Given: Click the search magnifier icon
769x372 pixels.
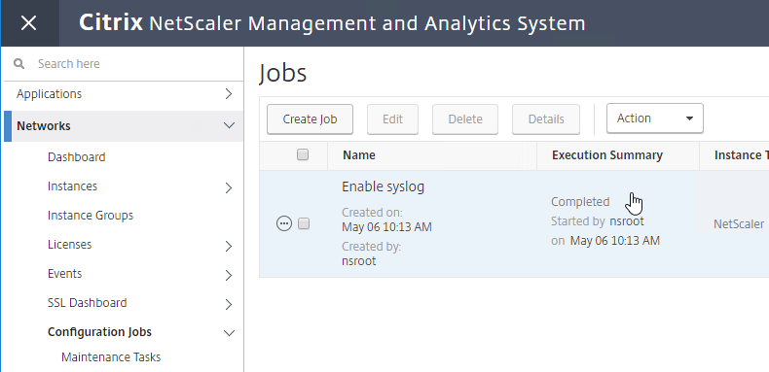Looking at the screenshot, I should point(19,64).
